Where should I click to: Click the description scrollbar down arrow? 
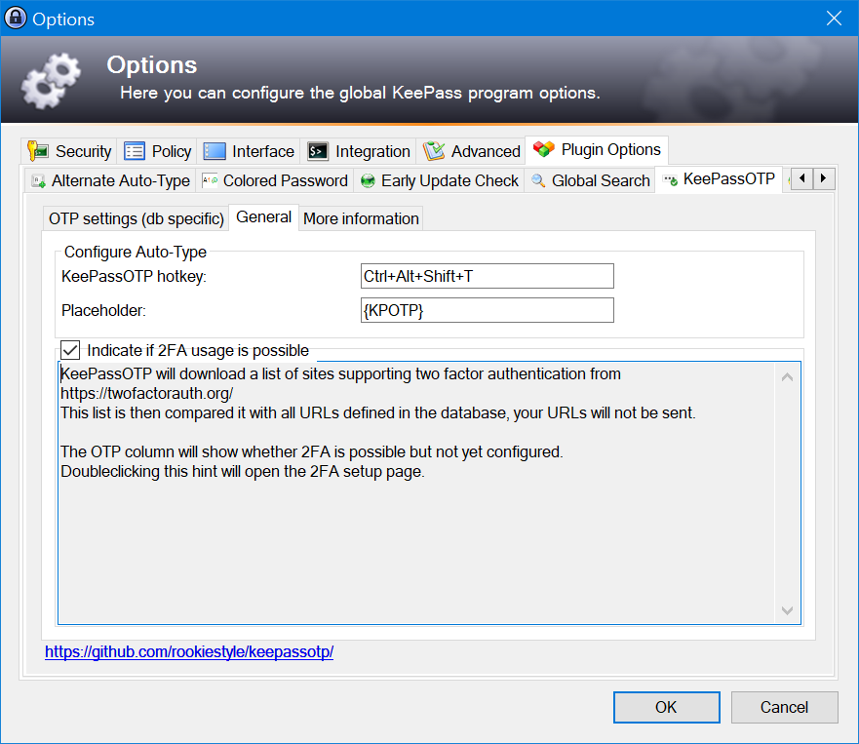[x=787, y=610]
